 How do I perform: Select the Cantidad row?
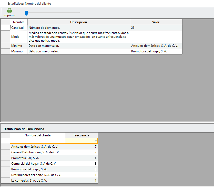click(x=17, y=28)
